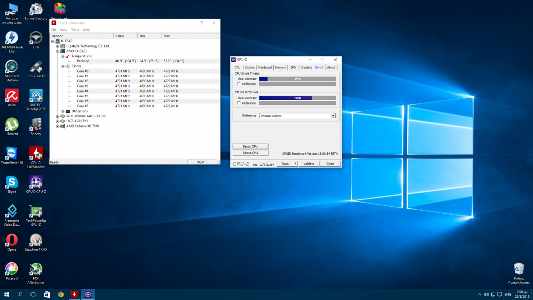Collapse the R-TZAS root node in HWMonitor
This screenshot has height=300, width=533.
(x=53, y=41)
